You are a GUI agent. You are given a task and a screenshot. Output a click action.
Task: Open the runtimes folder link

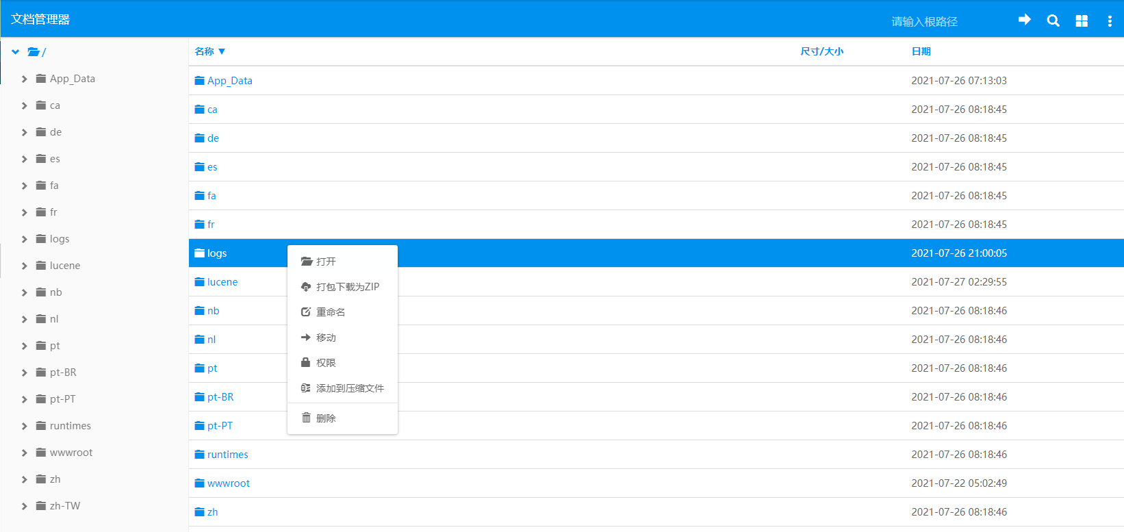point(227,455)
